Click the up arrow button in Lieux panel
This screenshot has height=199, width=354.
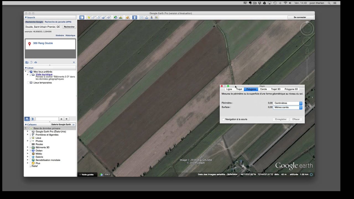point(61,119)
